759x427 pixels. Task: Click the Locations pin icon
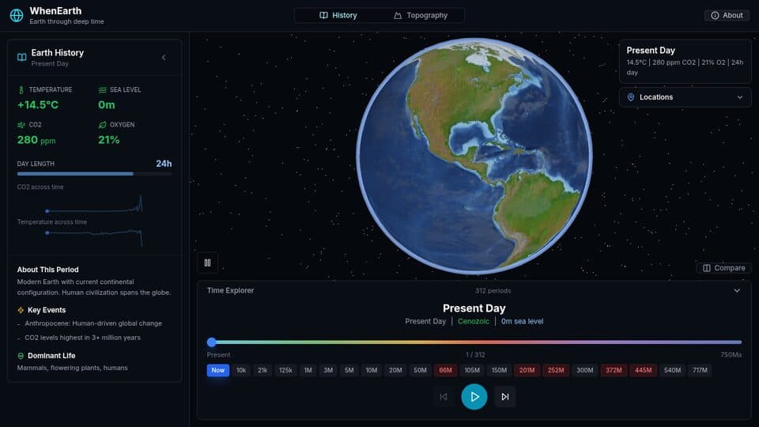(x=631, y=97)
